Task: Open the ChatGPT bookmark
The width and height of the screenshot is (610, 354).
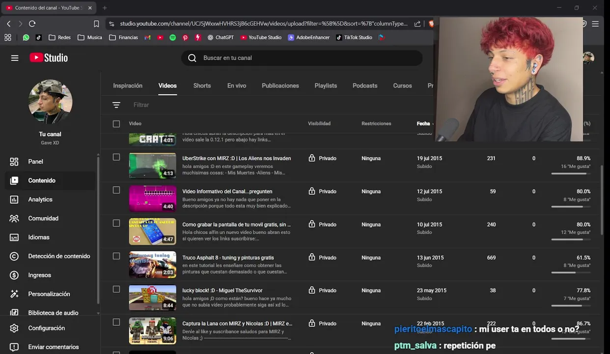Action: tap(220, 37)
